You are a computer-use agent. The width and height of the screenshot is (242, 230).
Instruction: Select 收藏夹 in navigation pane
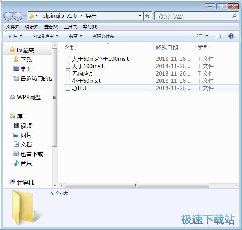click(25, 50)
